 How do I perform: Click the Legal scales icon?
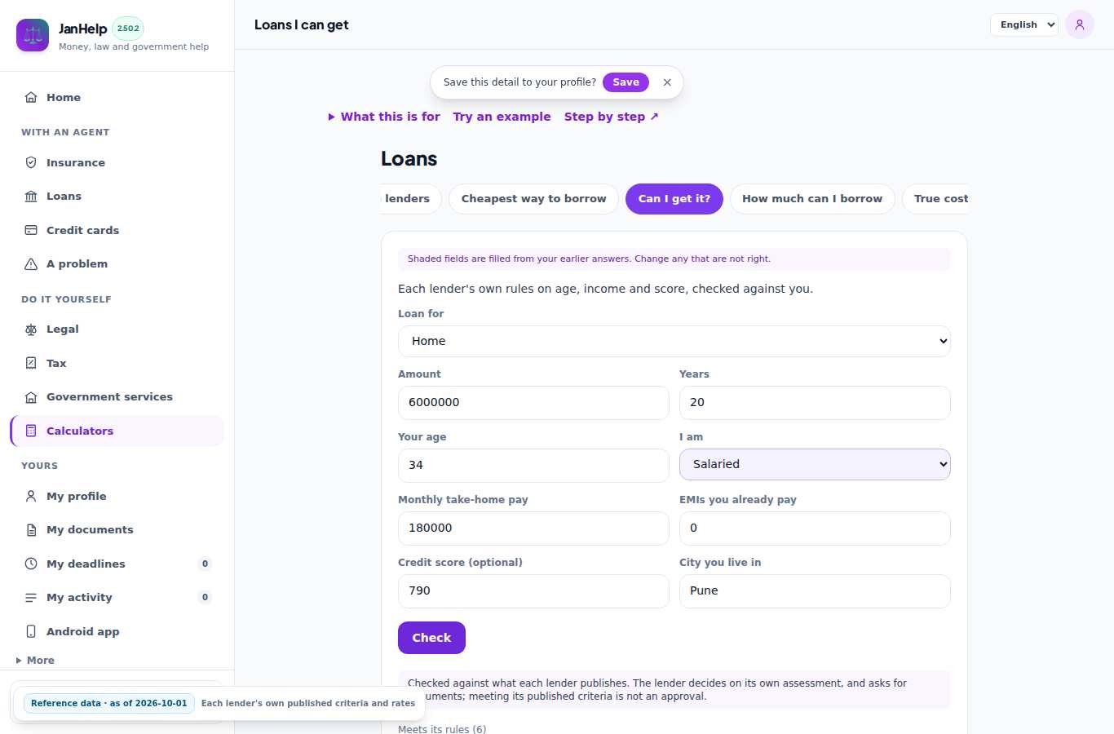pyautogui.click(x=31, y=329)
